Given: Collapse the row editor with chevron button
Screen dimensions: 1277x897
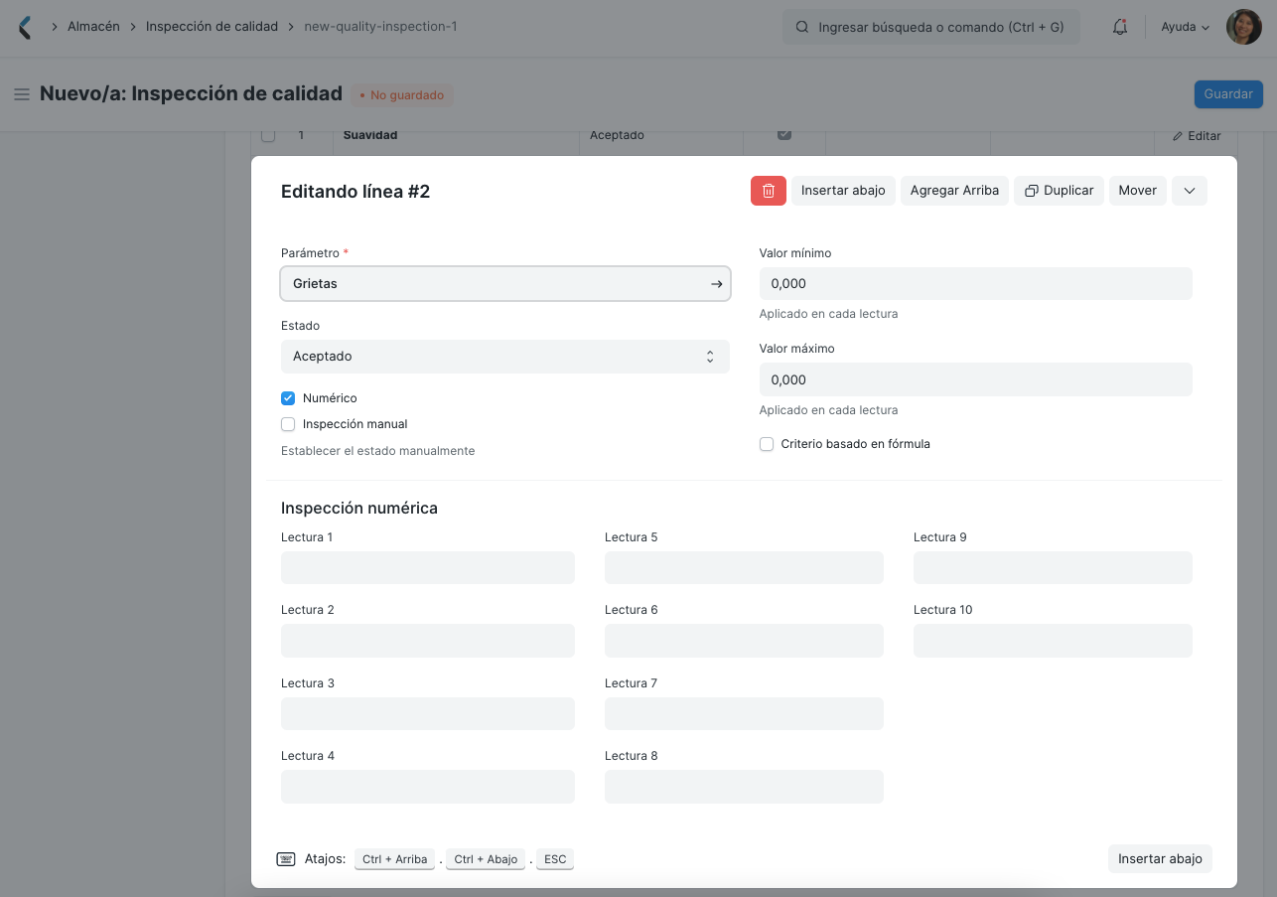Looking at the screenshot, I should (1190, 191).
